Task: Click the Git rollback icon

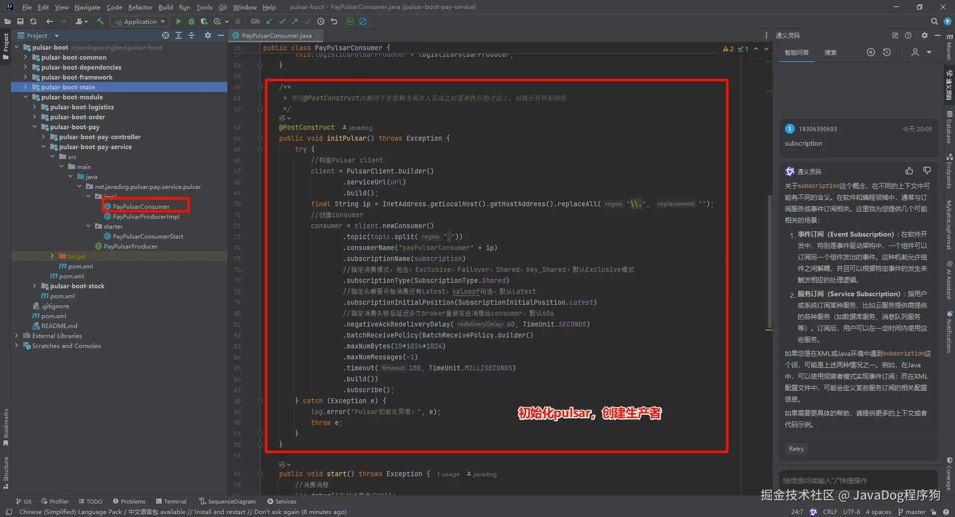Action: coord(334,21)
